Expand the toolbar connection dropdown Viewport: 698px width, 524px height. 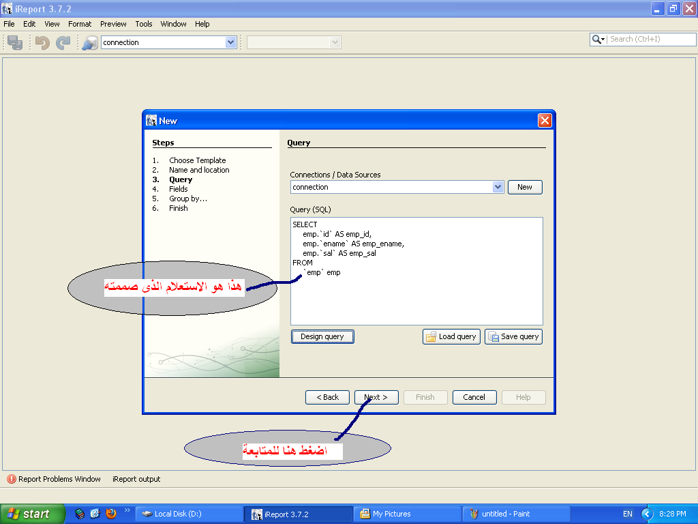(230, 42)
